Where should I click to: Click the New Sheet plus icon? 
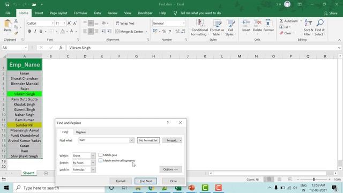(46, 173)
